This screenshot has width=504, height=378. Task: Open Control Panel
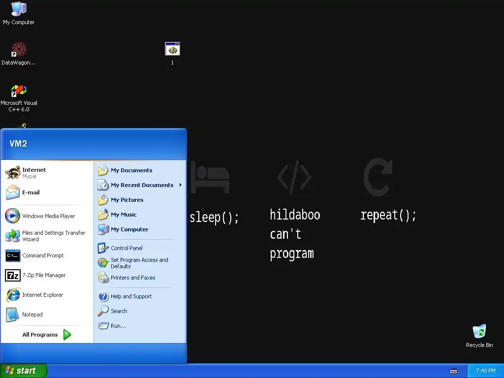[140, 248]
